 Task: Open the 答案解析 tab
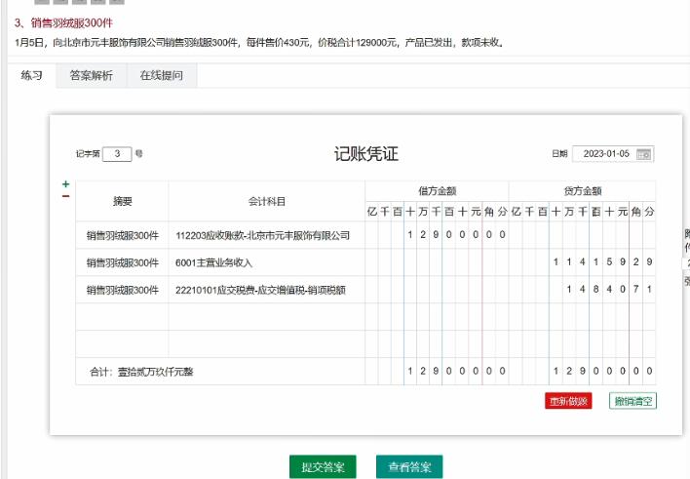pyautogui.click(x=91, y=75)
